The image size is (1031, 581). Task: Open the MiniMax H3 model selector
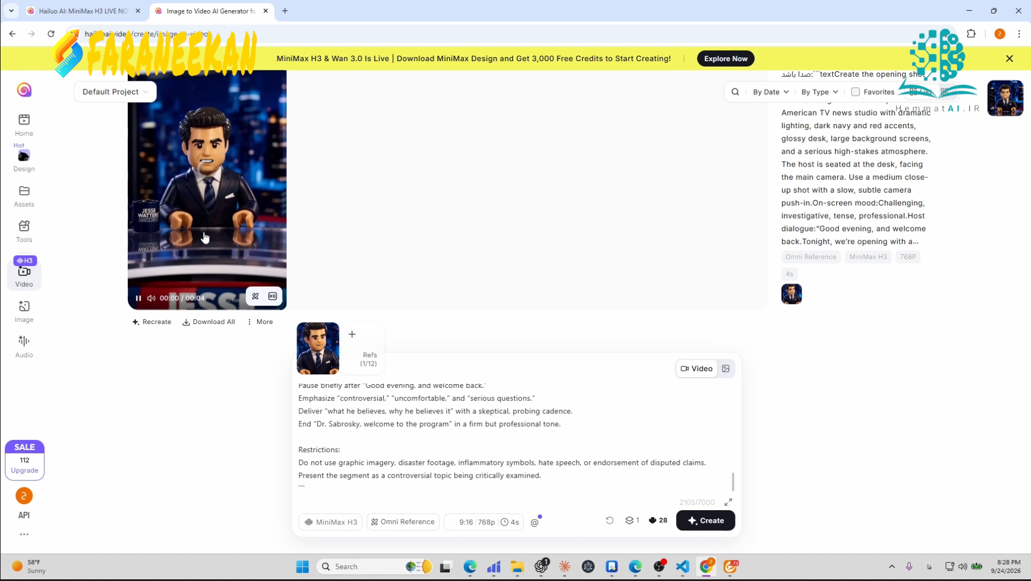(x=330, y=522)
